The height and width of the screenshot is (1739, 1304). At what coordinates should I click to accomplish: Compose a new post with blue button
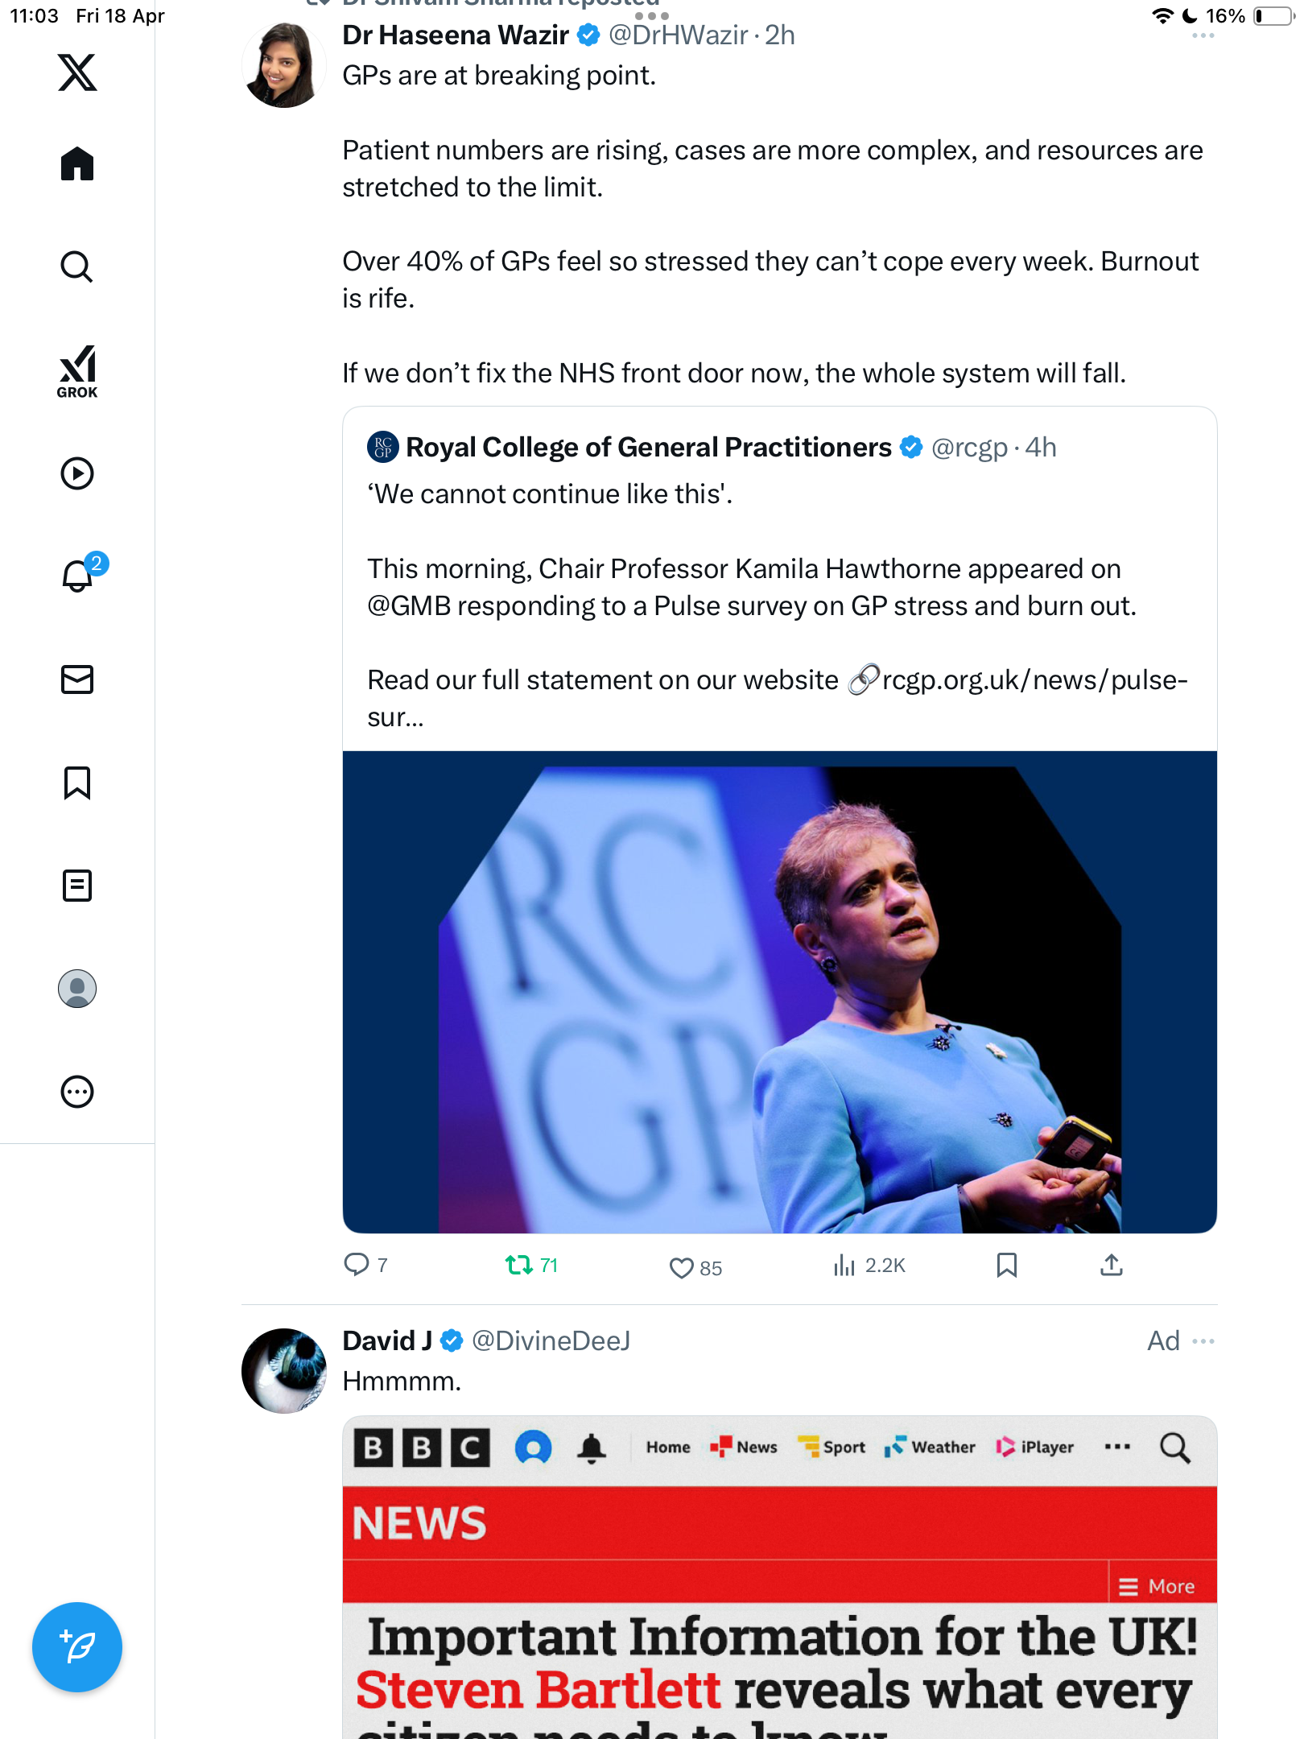[77, 1647]
